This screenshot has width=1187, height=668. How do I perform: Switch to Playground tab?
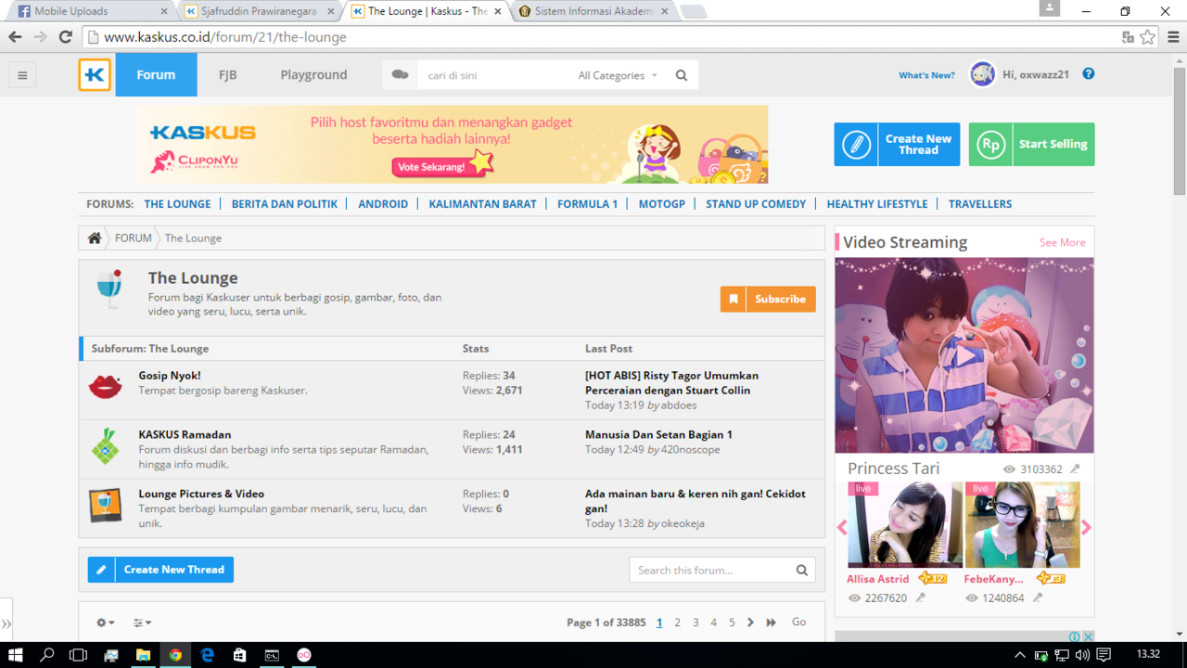click(x=313, y=75)
